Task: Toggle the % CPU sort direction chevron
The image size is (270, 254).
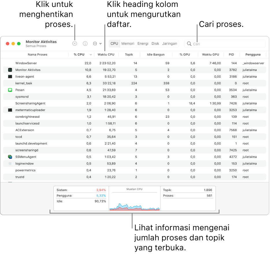Action: pyautogui.click(x=91, y=55)
